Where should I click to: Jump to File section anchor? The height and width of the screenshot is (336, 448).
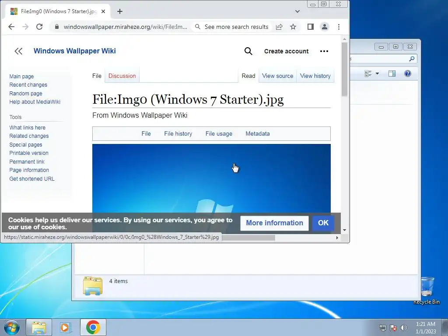[x=146, y=133]
